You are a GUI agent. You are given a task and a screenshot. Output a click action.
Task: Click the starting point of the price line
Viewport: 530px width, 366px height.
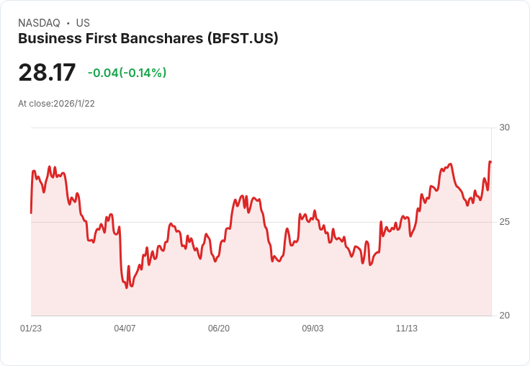31,213
